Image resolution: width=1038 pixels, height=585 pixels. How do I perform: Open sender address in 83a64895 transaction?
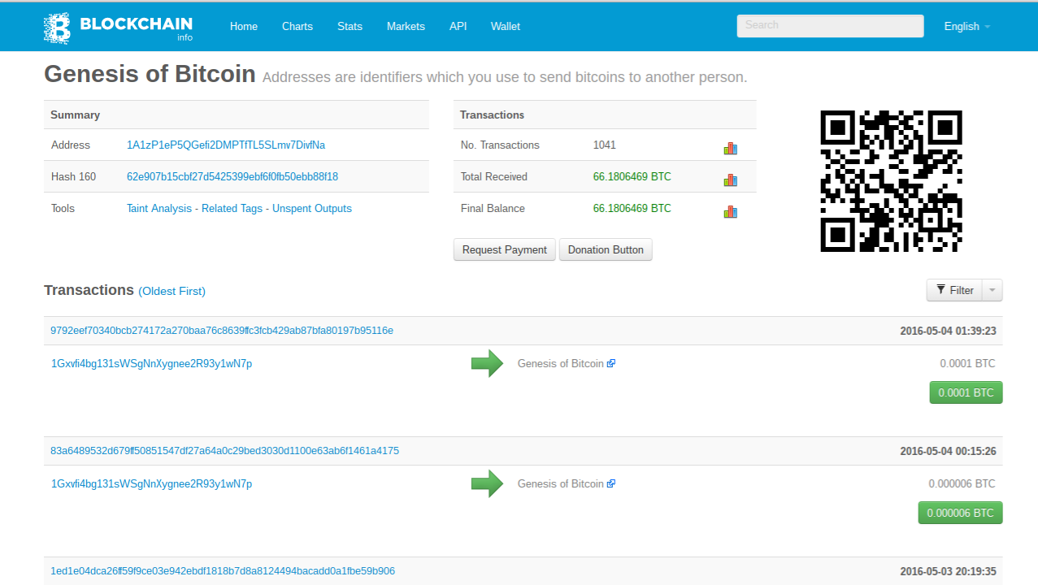[151, 483]
